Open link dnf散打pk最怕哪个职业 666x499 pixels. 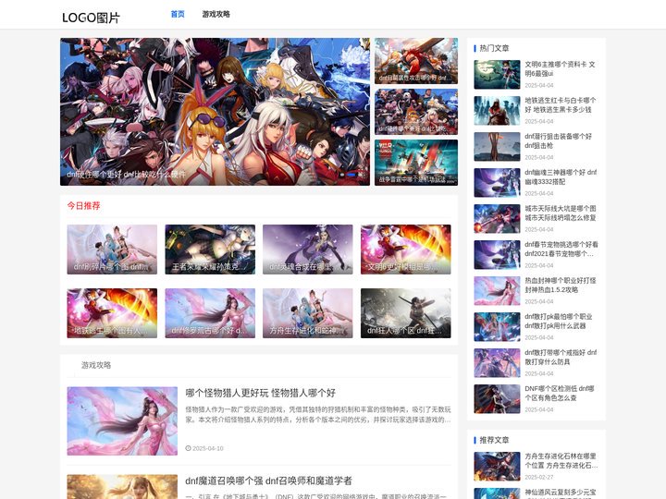click(558, 322)
